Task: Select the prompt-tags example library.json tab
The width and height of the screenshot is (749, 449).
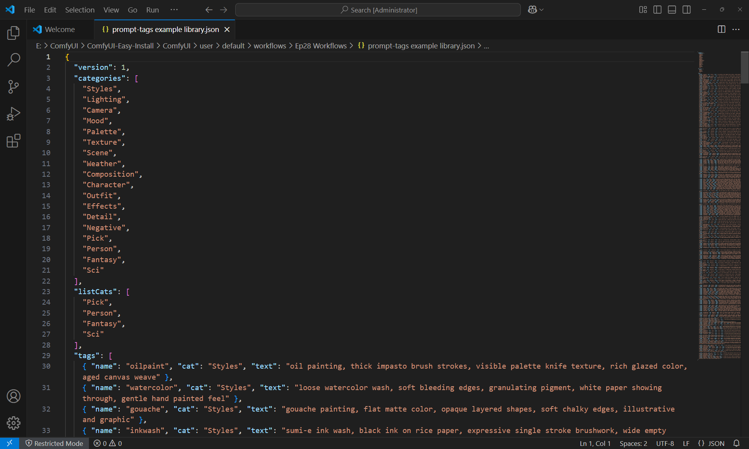Action: pyautogui.click(x=165, y=30)
